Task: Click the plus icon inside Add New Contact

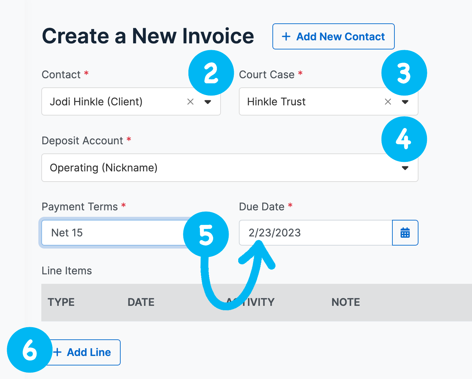Action: [286, 36]
